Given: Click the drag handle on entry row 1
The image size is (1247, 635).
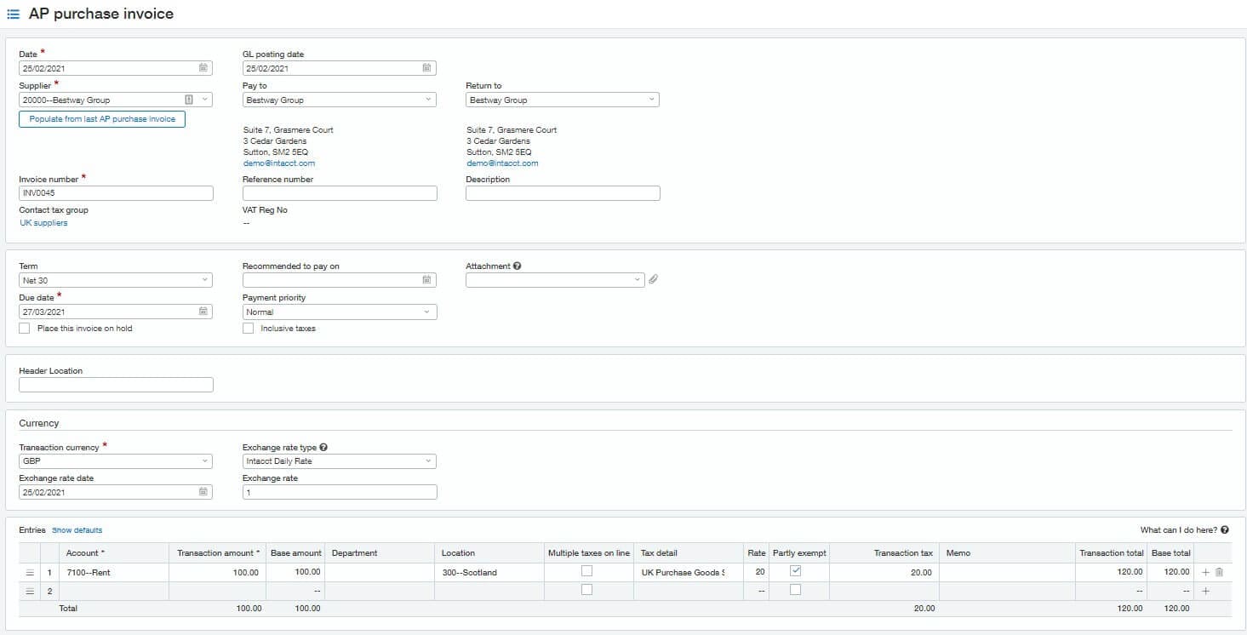Looking at the screenshot, I should coord(31,573).
